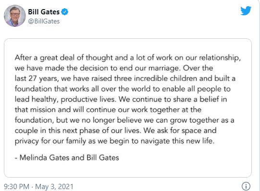Image resolution: width=260 pixels, height=191 pixels.
Task: Click the blue verified badge
Action: pos(65,12)
